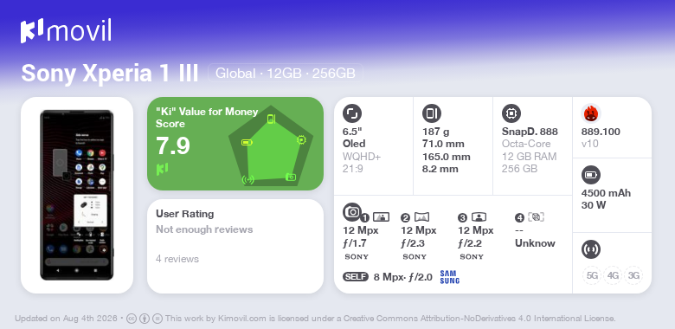The image size is (675, 329).
Task: Click the processor chip icon
Action: pyautogui.click(x=511, y=113)
